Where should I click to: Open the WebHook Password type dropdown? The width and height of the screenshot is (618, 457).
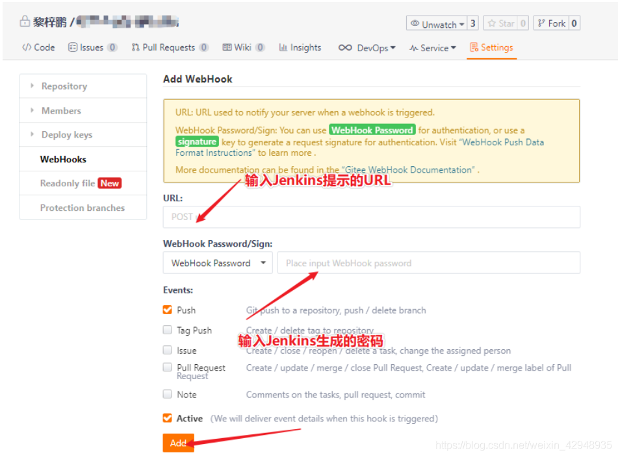click(218, 262)
